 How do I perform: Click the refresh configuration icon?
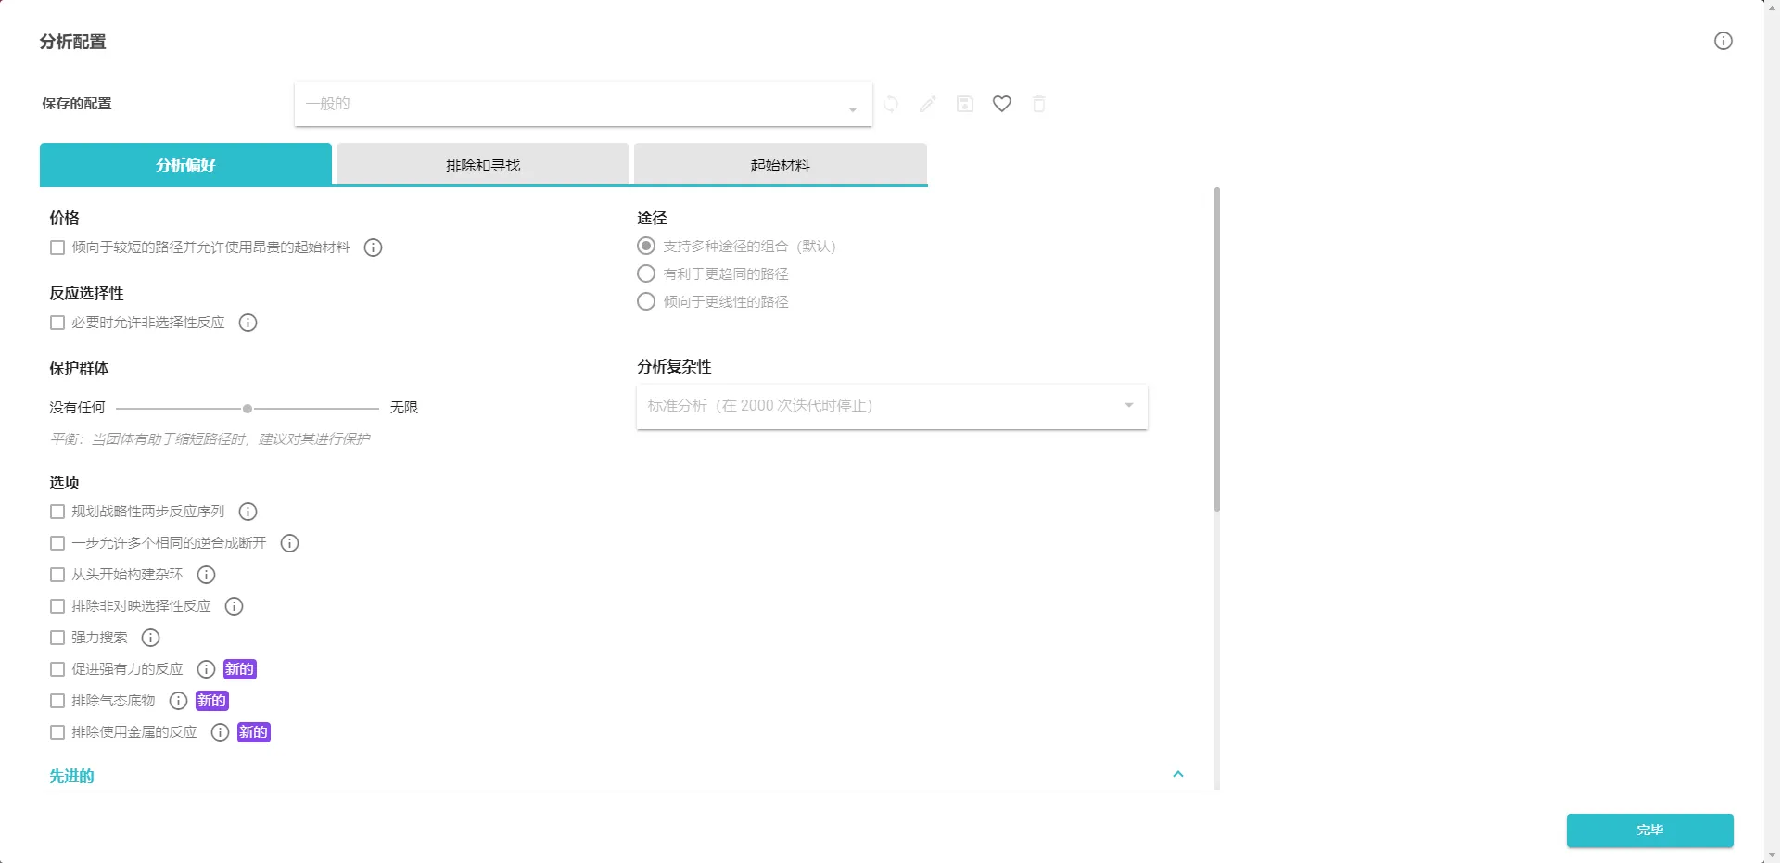click(891, 104)
